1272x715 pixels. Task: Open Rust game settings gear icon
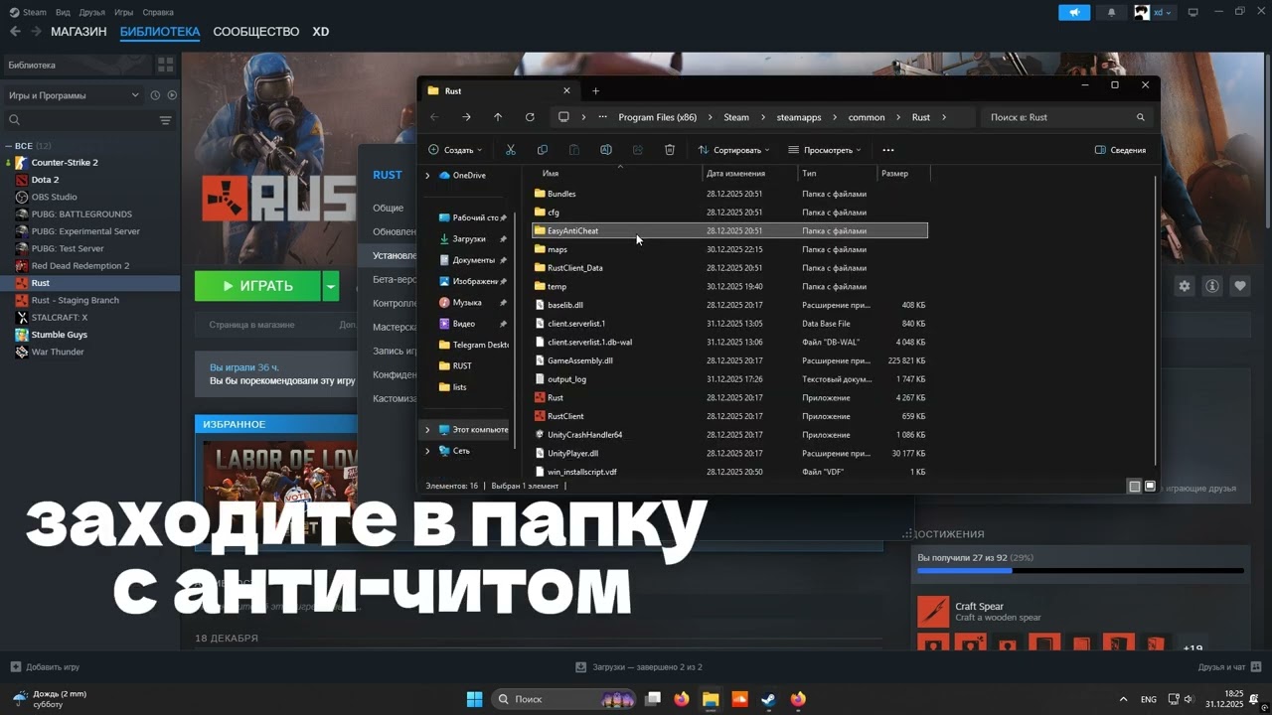point(1185,286)
